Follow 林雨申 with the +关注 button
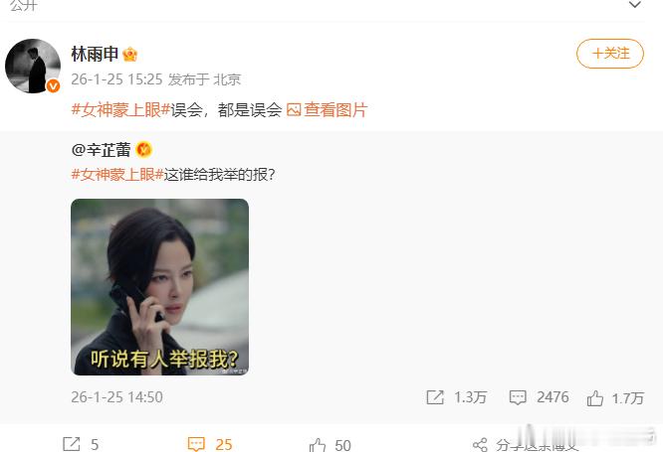The width and height of the screenshot is (663, 452). point(610,54)
